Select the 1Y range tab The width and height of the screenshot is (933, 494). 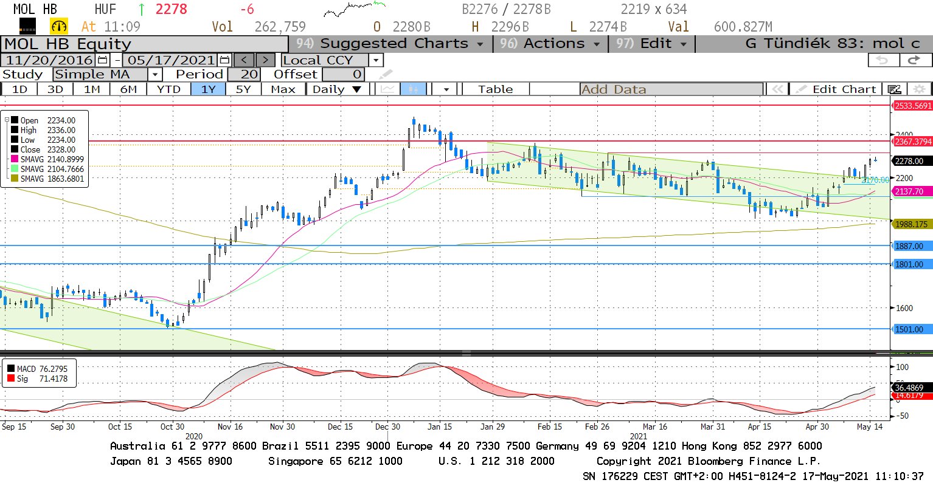(x=209, y=89)
